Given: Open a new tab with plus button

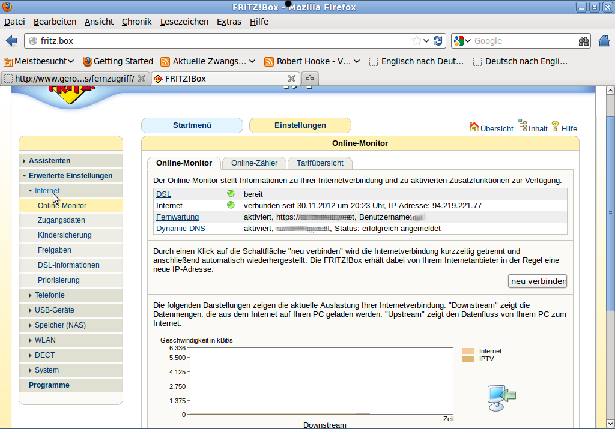Looking at the screenshot, I should tap(310, 79).
